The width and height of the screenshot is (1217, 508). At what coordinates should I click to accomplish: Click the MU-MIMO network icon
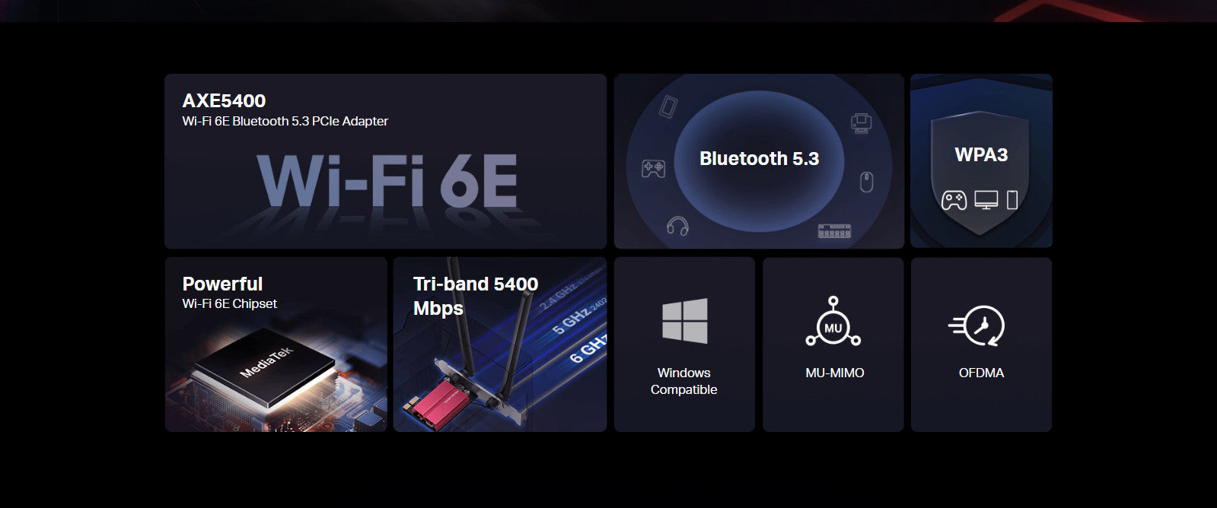[x=833, y=322]
